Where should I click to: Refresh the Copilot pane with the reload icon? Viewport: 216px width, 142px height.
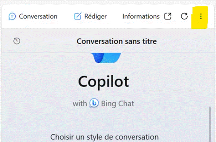pyautogui.click(x=184, y=16)
